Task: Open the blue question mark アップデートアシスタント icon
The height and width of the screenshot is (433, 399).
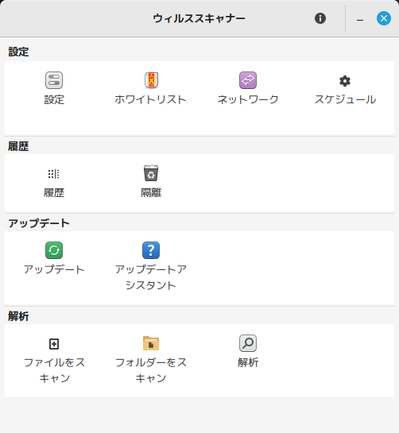Action: pos(151,250)
